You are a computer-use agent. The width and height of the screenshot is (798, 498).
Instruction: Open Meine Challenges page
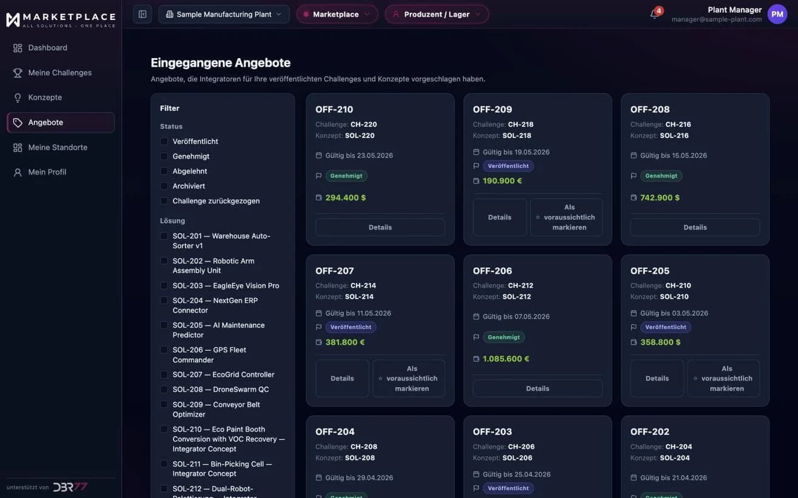pyautogui.click(x=61, y=73)
